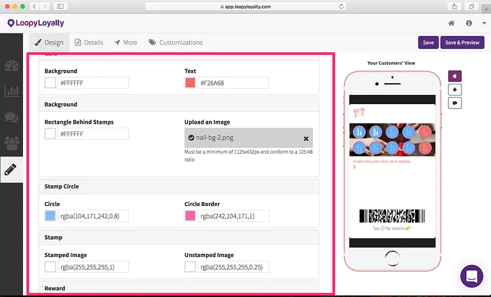Edit Rectangle Behind Stamps hex field
The image size is (491, 297).
tap(93, 134)
